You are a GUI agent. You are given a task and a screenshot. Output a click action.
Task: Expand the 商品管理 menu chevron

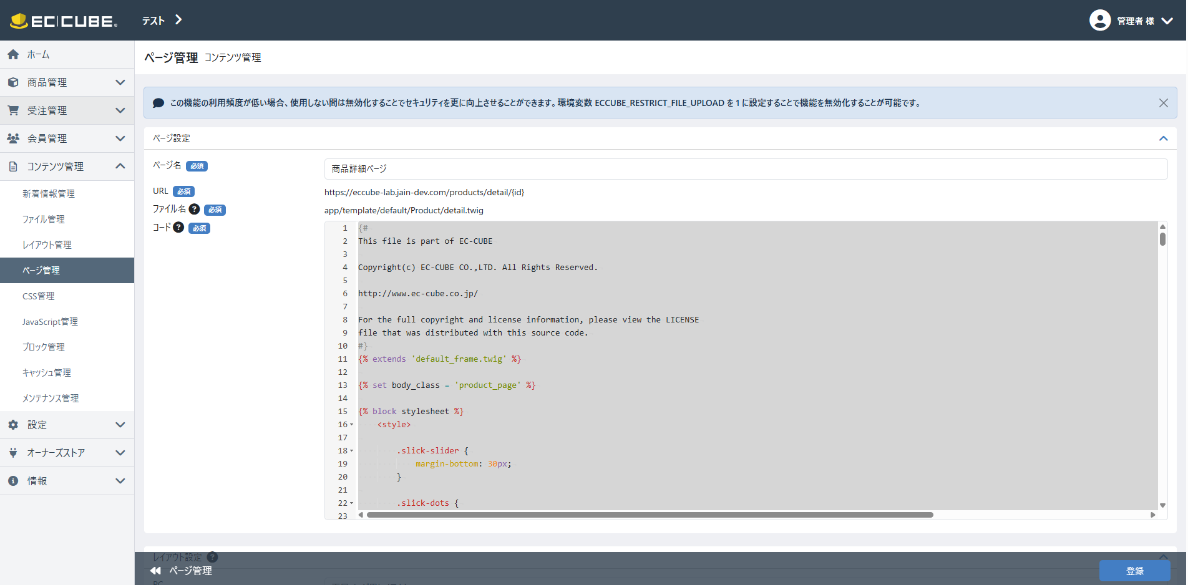(120, 82)
